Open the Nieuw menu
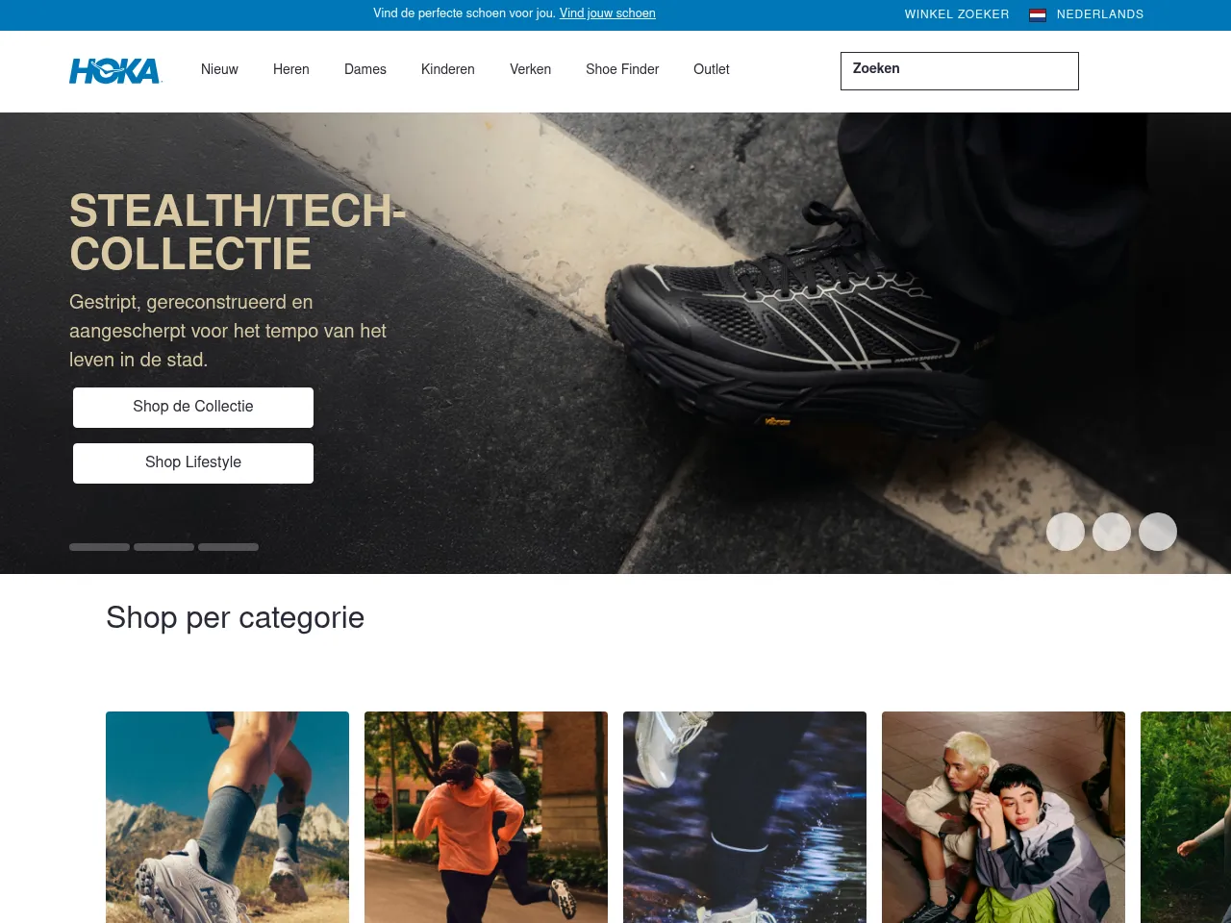The height and width of the screenshot is (923, 1231). pos(219,69)
